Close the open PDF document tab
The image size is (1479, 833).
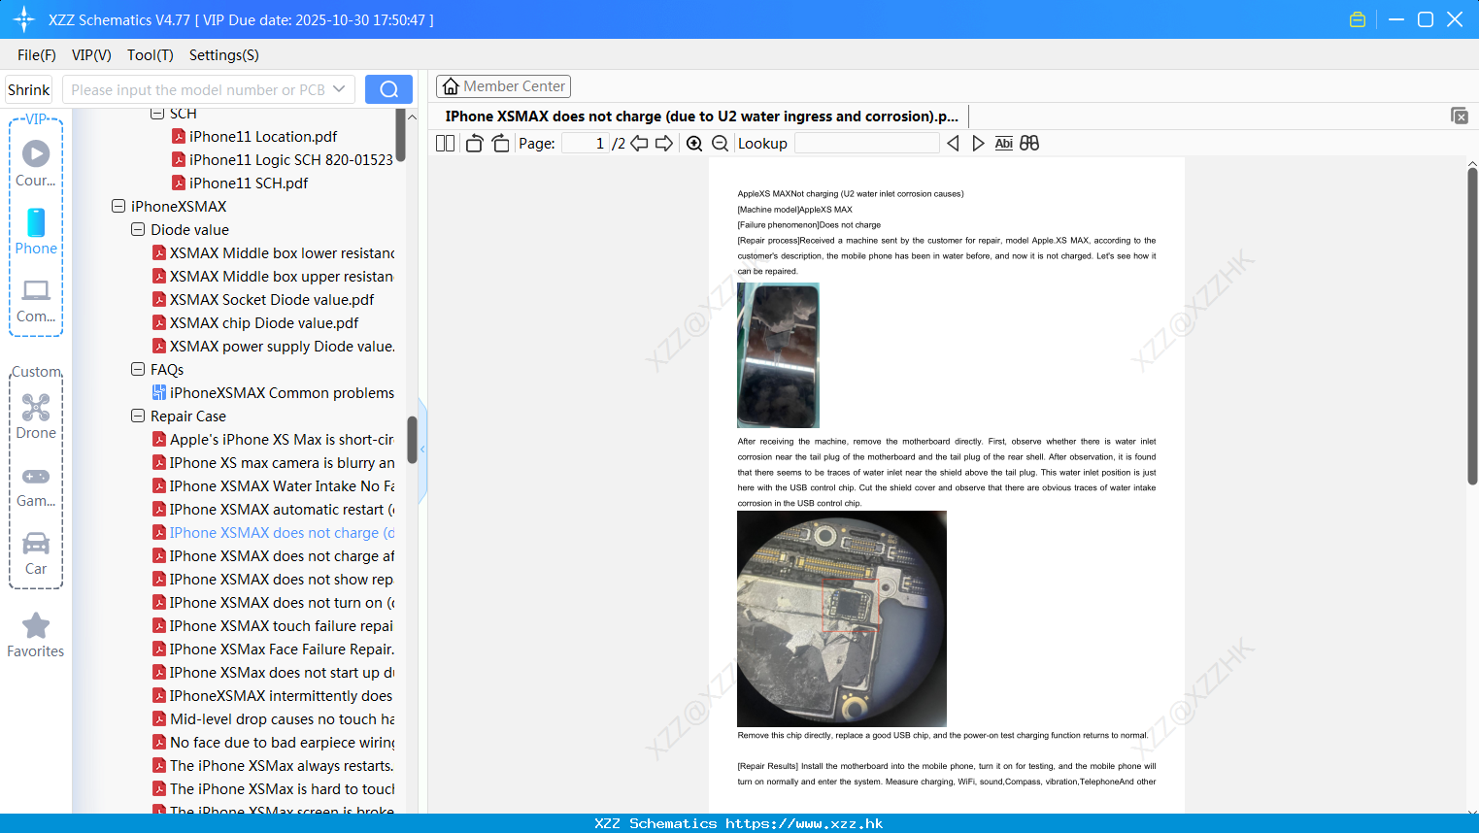1460,116
